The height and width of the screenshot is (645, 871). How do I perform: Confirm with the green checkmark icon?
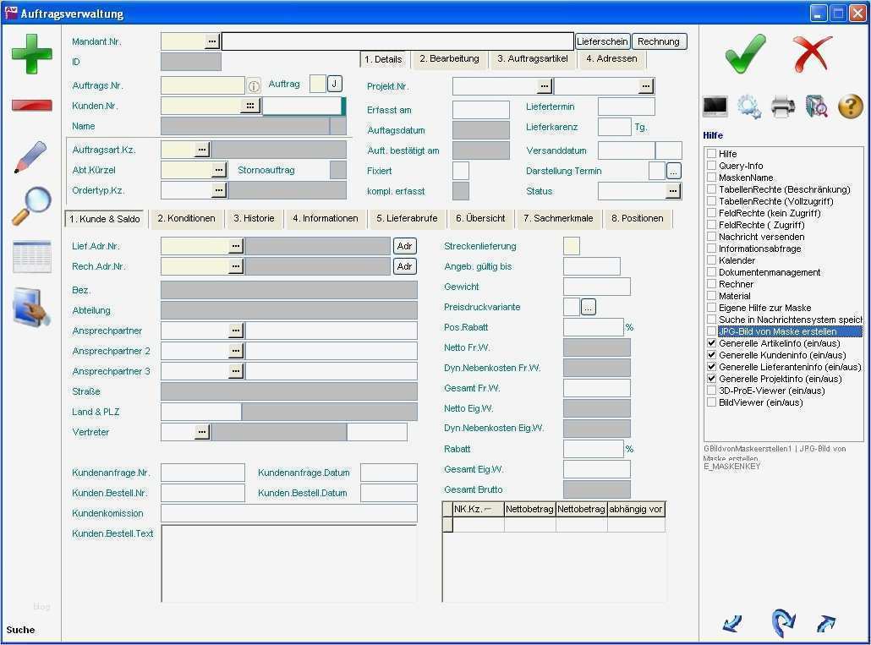pyautogui.click(x=745, y=53)
